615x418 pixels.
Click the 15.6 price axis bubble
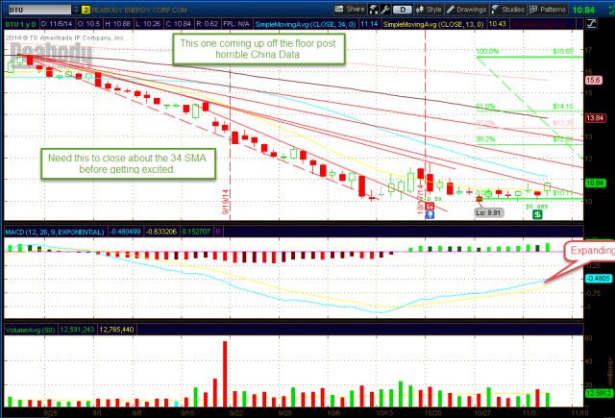(593, 80)
